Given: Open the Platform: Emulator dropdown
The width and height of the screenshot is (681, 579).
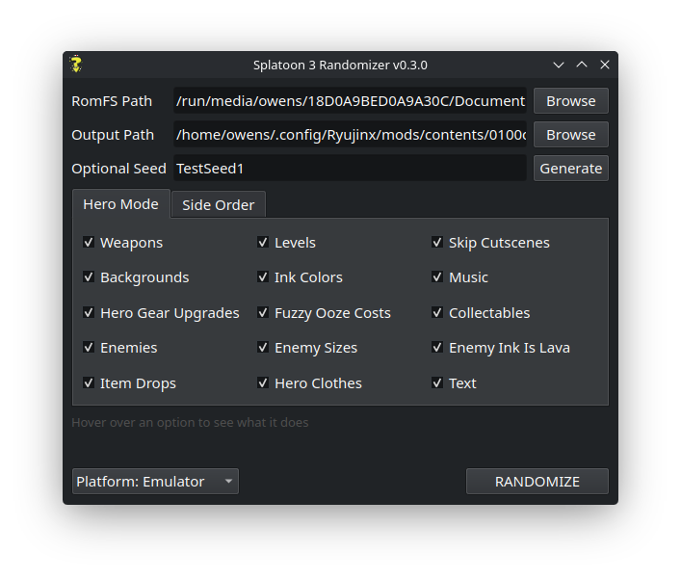Looking at the screenshot, I should coord(155,482).
